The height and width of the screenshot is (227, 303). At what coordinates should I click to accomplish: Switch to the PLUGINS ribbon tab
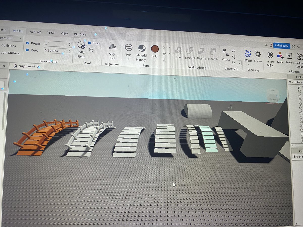click(80, 34)
